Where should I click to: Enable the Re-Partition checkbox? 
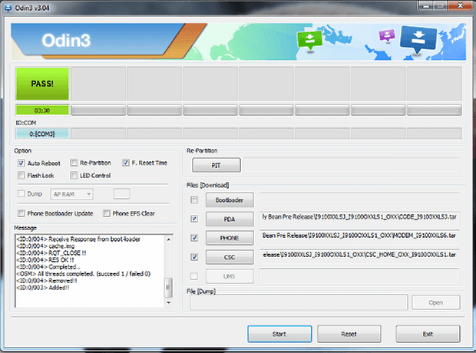tap(74, 163)
